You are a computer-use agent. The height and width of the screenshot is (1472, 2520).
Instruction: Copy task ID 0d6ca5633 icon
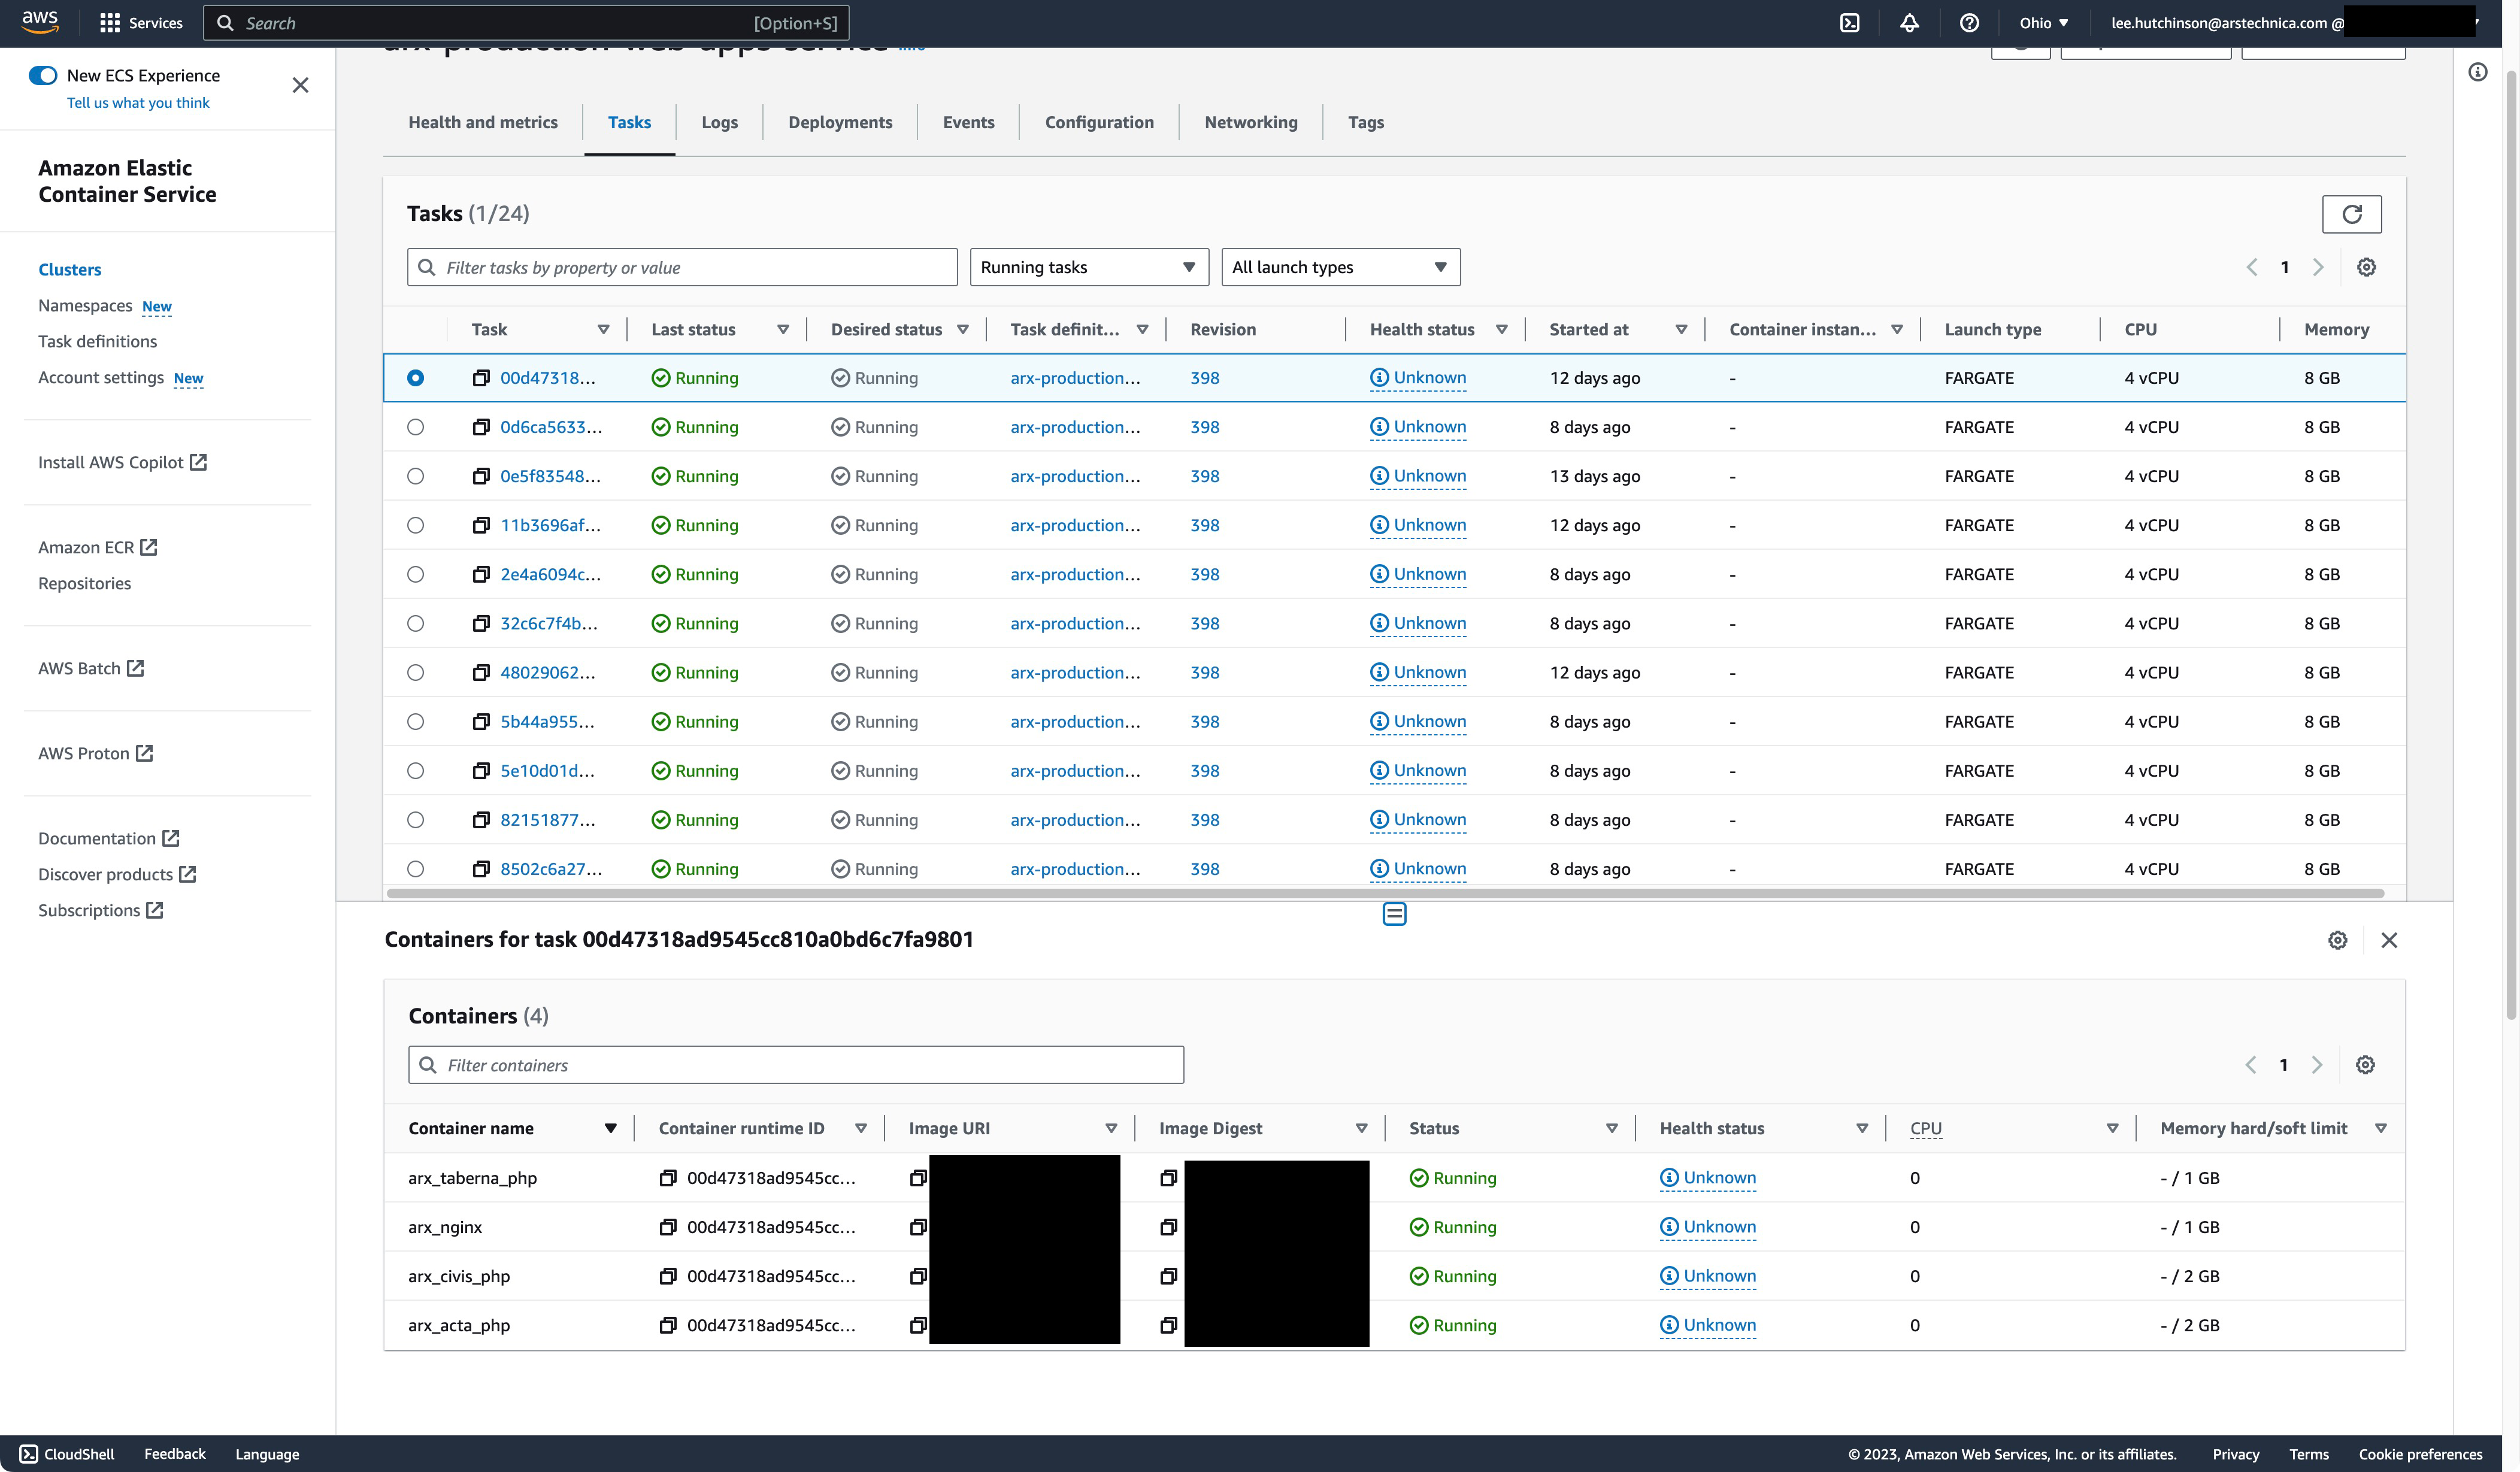point(481,427)
